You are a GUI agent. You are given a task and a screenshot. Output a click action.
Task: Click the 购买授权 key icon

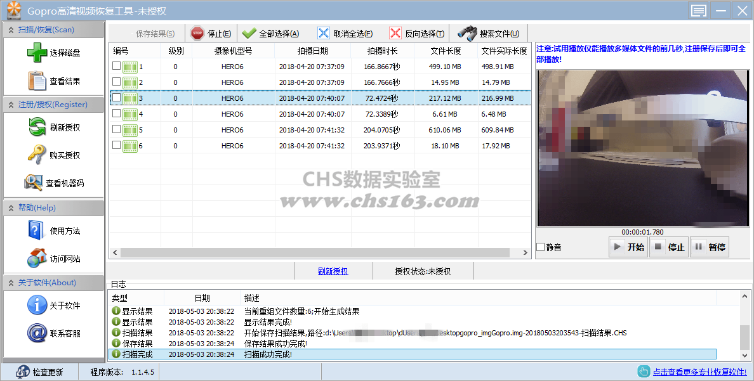pos(37,155)
